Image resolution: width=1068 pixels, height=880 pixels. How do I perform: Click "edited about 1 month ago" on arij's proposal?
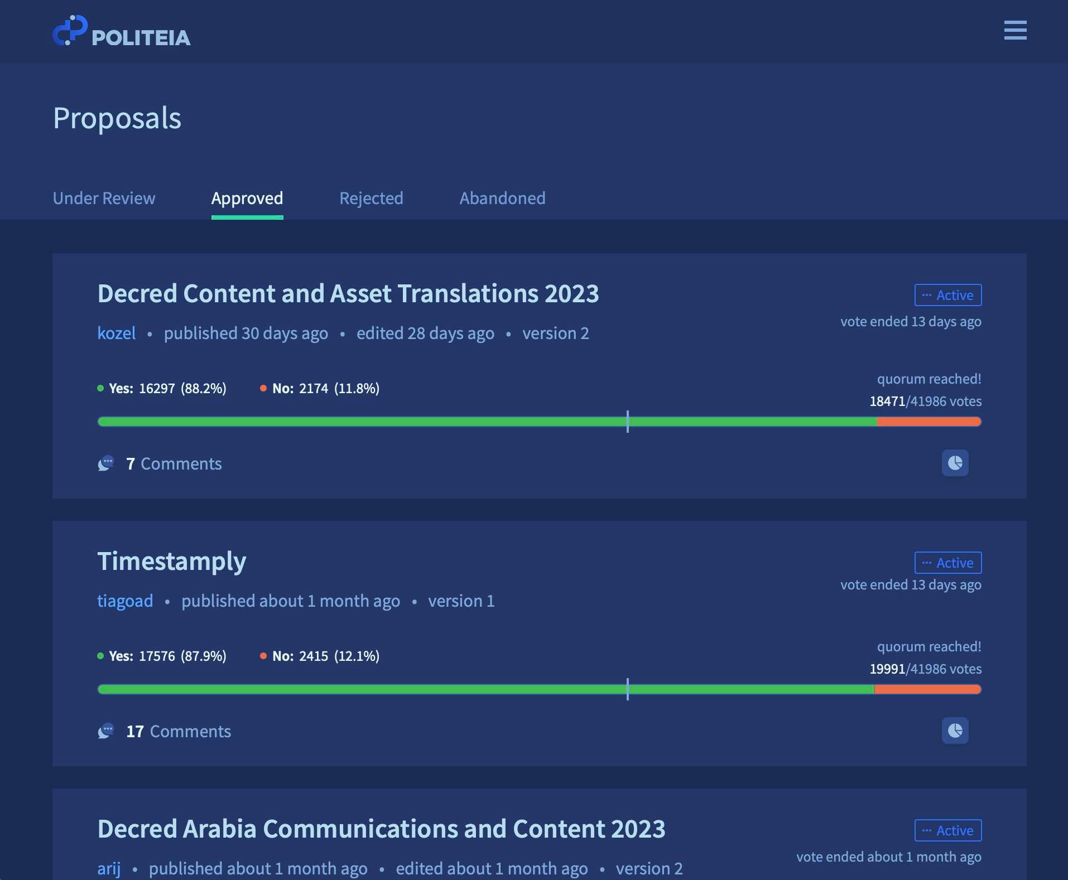(x=492, y=868)
